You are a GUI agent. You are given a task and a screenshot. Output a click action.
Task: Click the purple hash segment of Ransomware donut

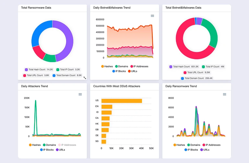69,39
